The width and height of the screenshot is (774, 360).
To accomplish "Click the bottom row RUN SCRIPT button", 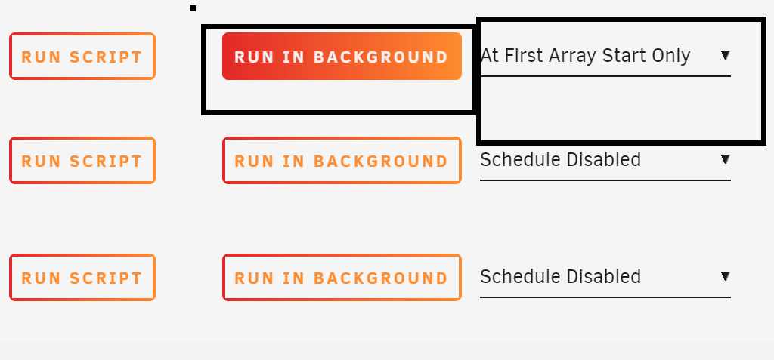I will [x=82, y=277].
